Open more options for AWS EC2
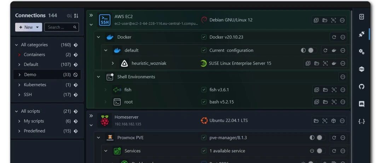This screenshot has width=382, height=163. point(342,20)
